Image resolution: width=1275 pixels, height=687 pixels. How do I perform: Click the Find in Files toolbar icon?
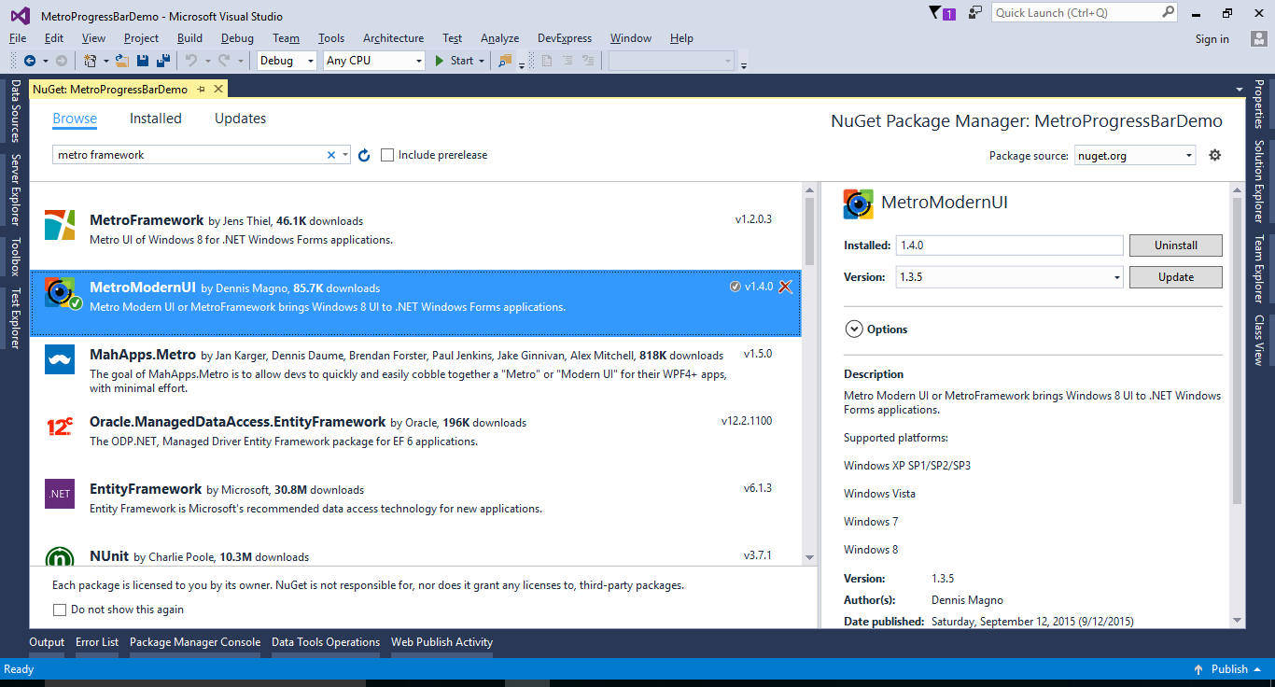pyautogui.click(x=505, y=61)
